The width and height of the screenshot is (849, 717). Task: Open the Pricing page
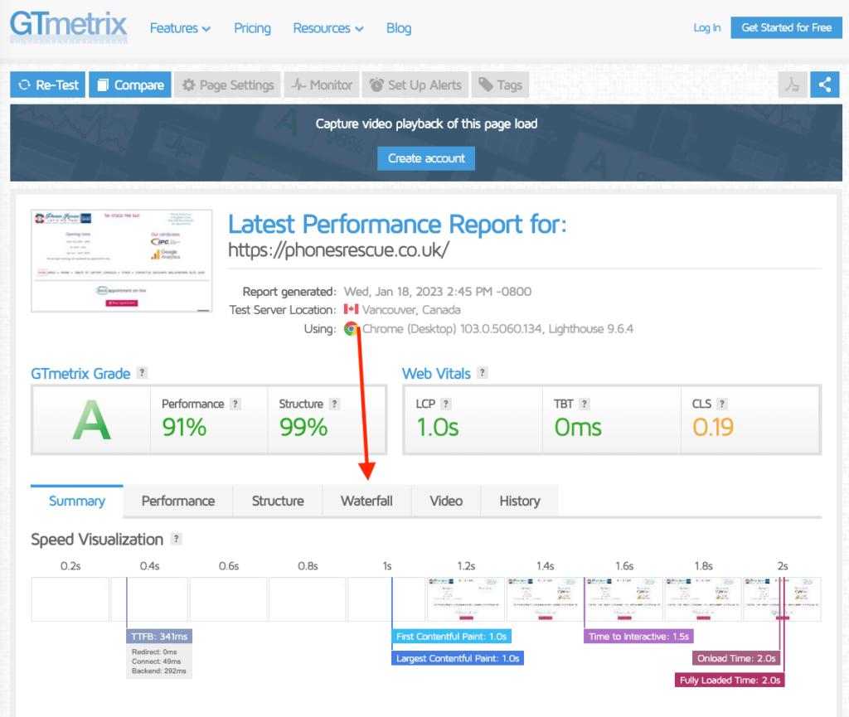[x=252, y=28]
